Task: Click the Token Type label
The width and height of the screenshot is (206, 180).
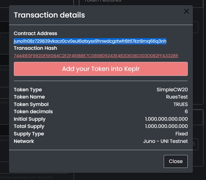Action: point(28,89)
